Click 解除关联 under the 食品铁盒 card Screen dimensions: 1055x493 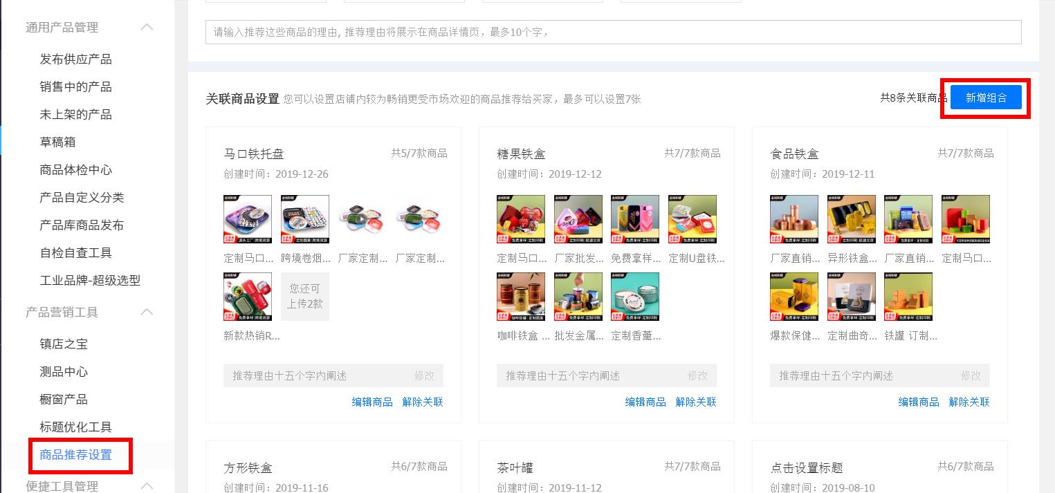pyautogui.click(x=969, y=402)
